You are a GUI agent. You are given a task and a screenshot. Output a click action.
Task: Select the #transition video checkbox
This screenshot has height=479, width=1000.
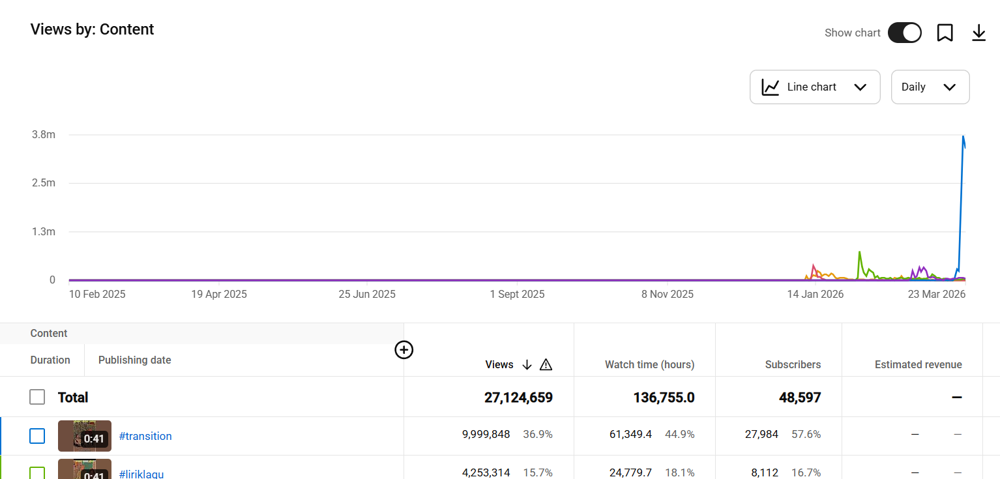(x=37, y=436)
